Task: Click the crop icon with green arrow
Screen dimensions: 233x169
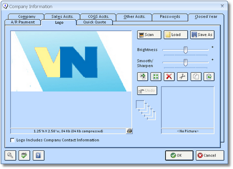Action: click(x=143, y=76)
